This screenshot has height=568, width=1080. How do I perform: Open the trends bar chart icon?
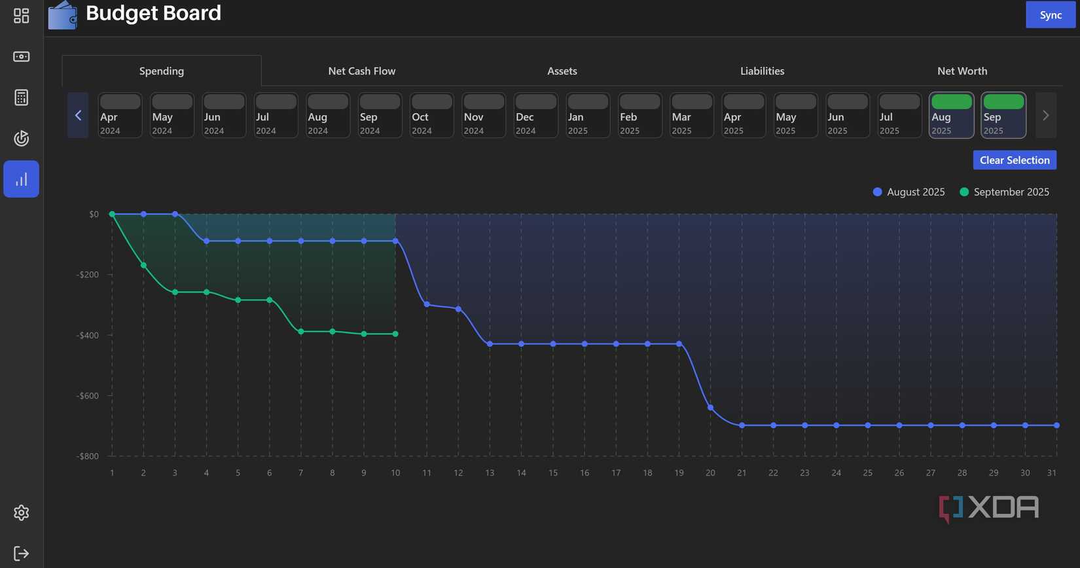[21, 179]
